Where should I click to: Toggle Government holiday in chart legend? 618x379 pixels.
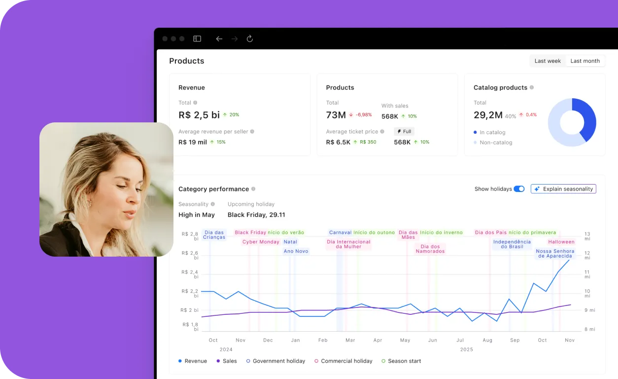[x=275, y=361]
